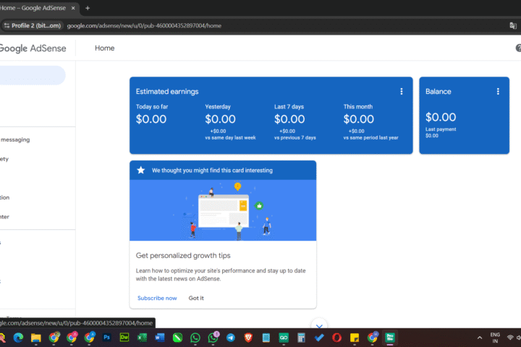Image resolution: width=521 pixels, height=347 pixels.
Task: Open Estimated earnings card three-dot menu
Action: coord(402,91)
